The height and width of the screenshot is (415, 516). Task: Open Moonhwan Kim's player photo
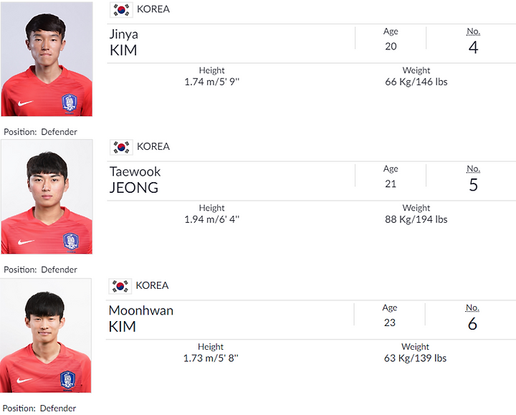(45, 335)
